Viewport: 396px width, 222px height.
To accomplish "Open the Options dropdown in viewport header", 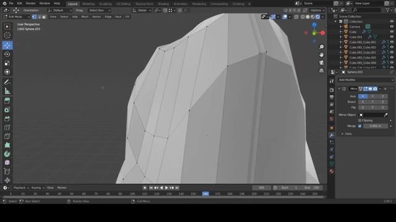I will (x=317, y=10).
